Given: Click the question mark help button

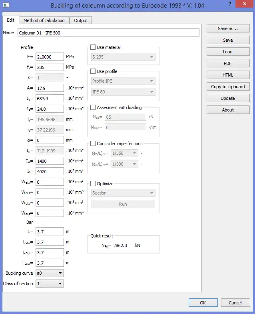Looking at the screenshot, I should click(x=230, y=4).
